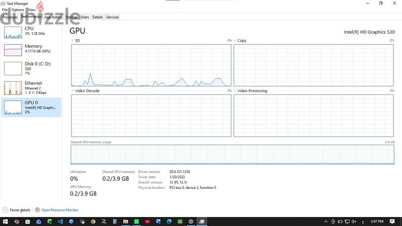Viewport: 402px width, 226px height.
Task: Click Shared GPU memory 0.2/3.9 GB value
Action: 116,179
